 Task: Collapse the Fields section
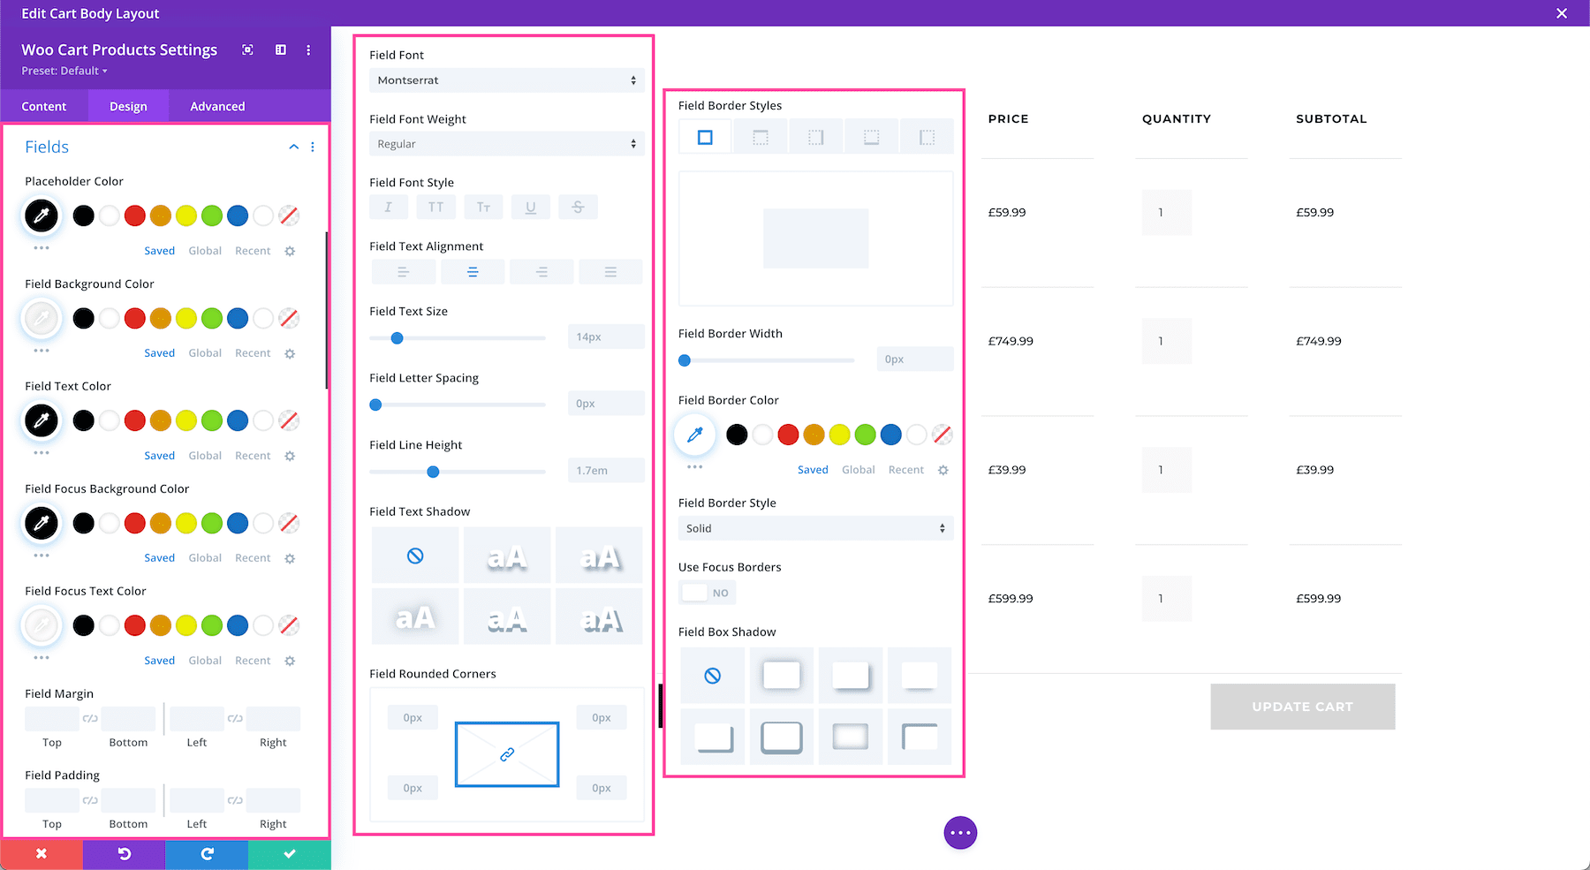click(x=293, y=147)
